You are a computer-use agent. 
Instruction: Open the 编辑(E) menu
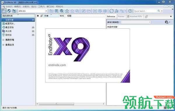point(17,7)
